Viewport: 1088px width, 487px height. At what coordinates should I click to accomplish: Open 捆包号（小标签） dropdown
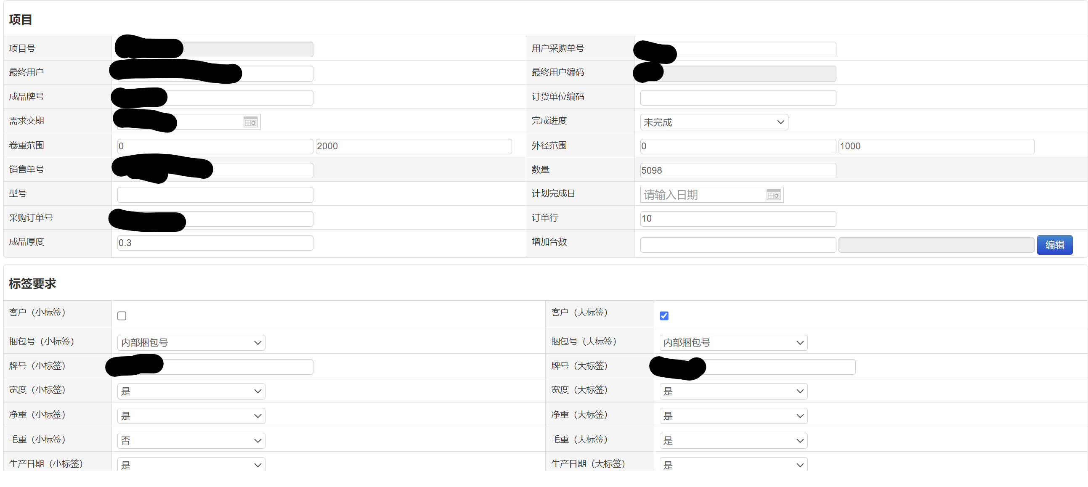click(x=191, y=342)
